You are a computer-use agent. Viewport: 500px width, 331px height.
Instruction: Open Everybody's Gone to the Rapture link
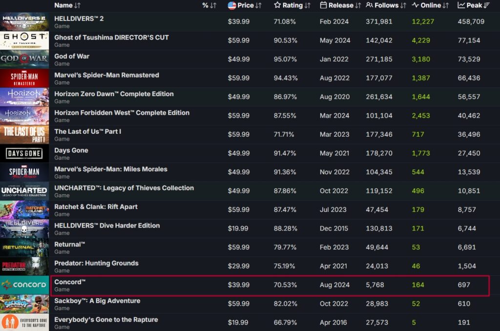coord(106,320)
